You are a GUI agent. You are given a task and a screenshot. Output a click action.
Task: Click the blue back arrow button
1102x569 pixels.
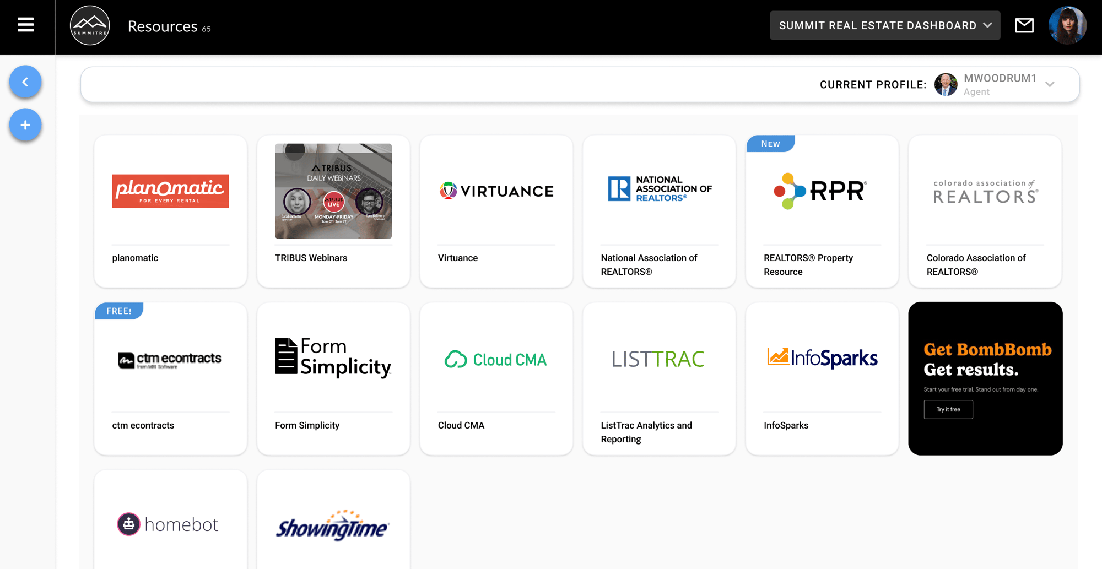[x=25, y=82]
